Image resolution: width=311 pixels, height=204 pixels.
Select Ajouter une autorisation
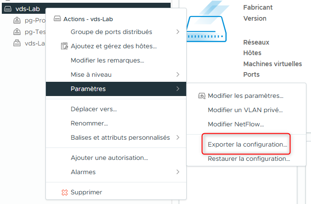[x=109, y=158]
